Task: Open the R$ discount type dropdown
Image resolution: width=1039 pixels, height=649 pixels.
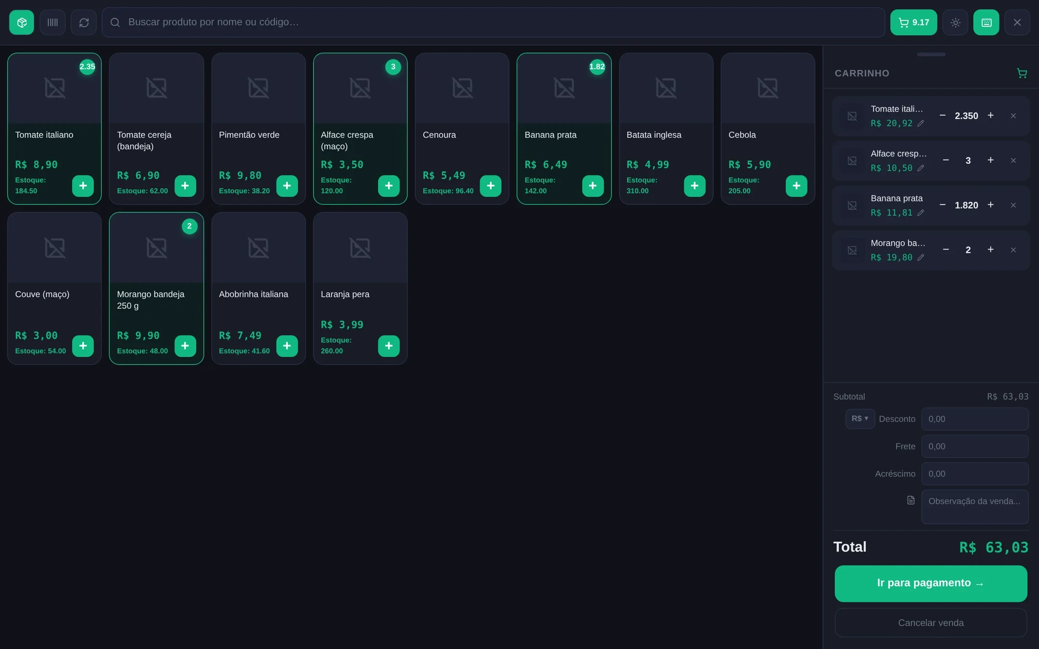Action: pos(860,419)
